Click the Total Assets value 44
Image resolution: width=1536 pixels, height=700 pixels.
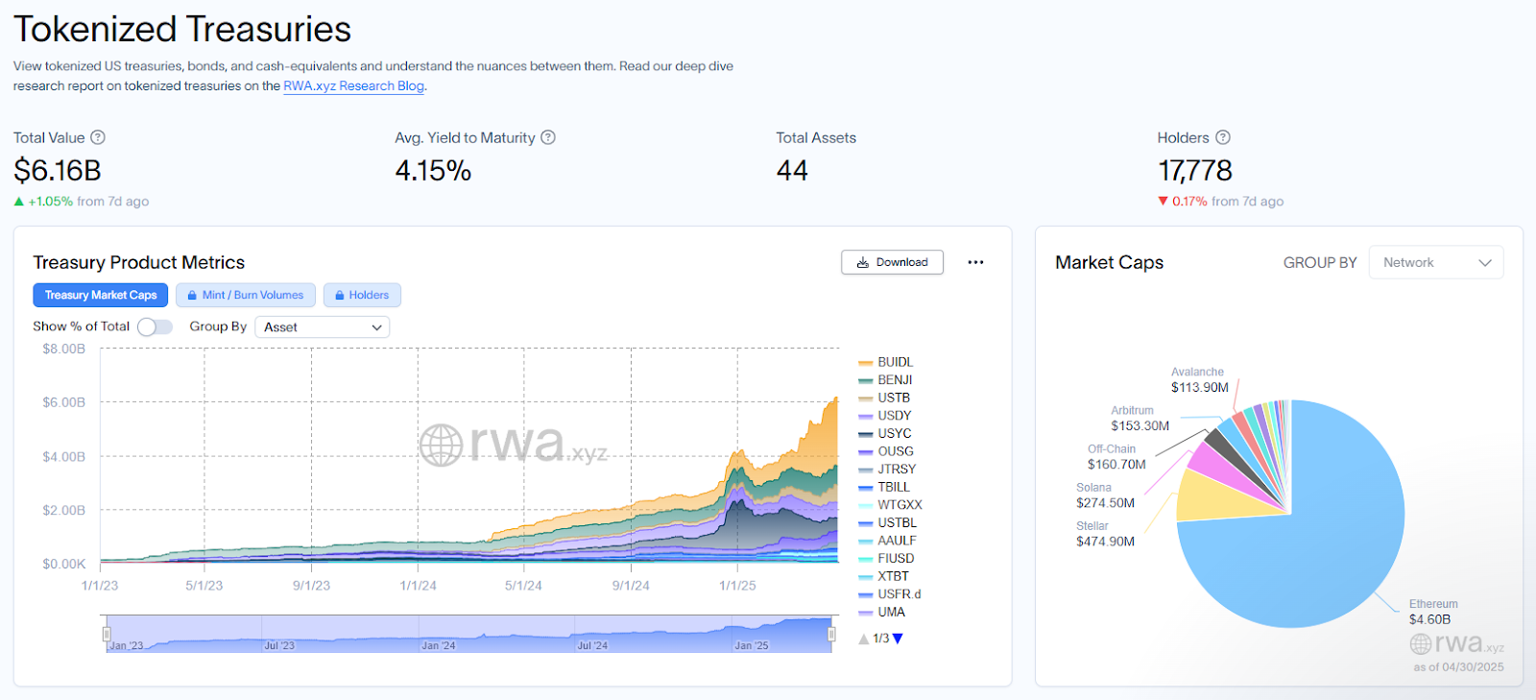[x=792, y=170]
